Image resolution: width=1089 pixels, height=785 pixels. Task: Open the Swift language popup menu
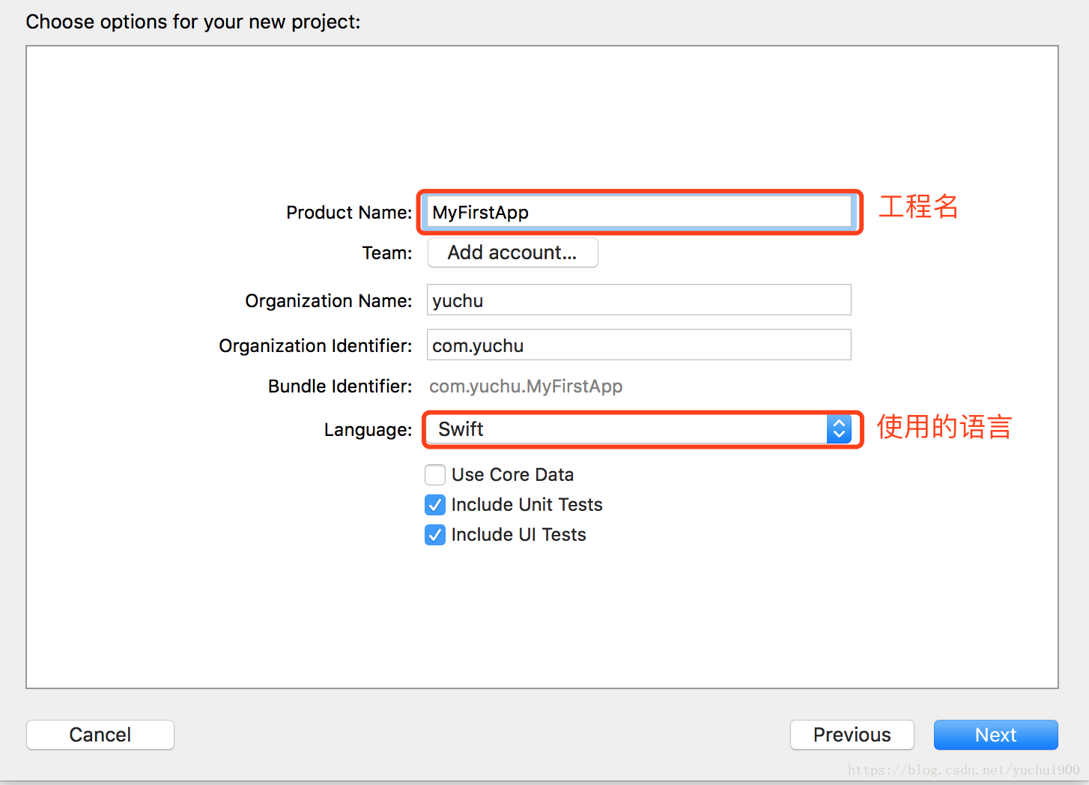coord(629,429)
